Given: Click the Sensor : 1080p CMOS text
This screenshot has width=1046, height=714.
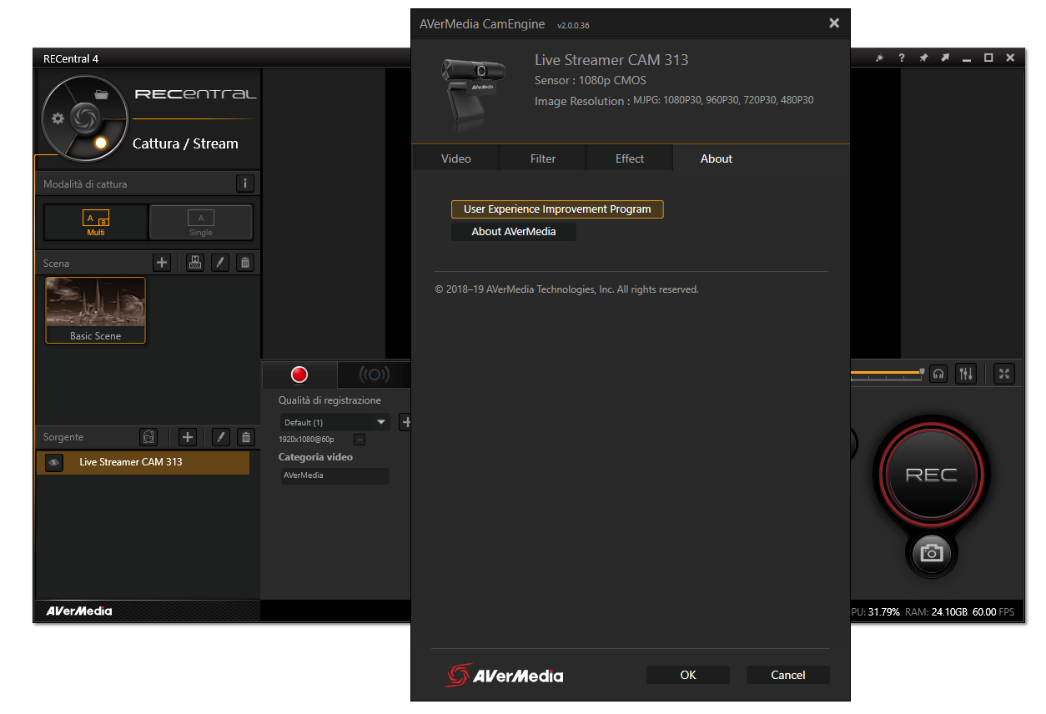Looking at the screenshot, I should coord(591,81).
